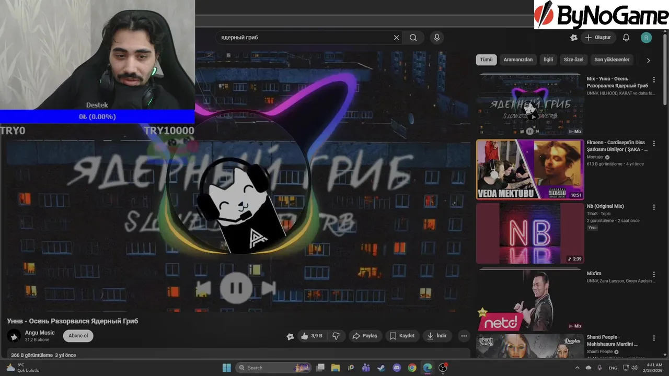Open the NB neon thumbnail
This screenshot has width=669, height=376.
click(x=529, y=233)
